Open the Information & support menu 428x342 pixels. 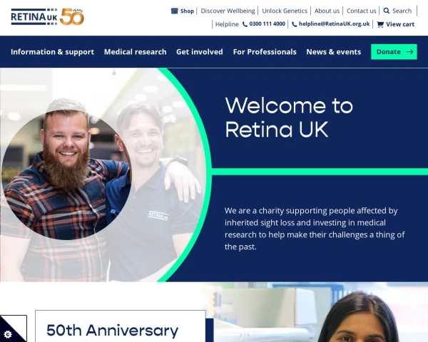click(52, 52)
